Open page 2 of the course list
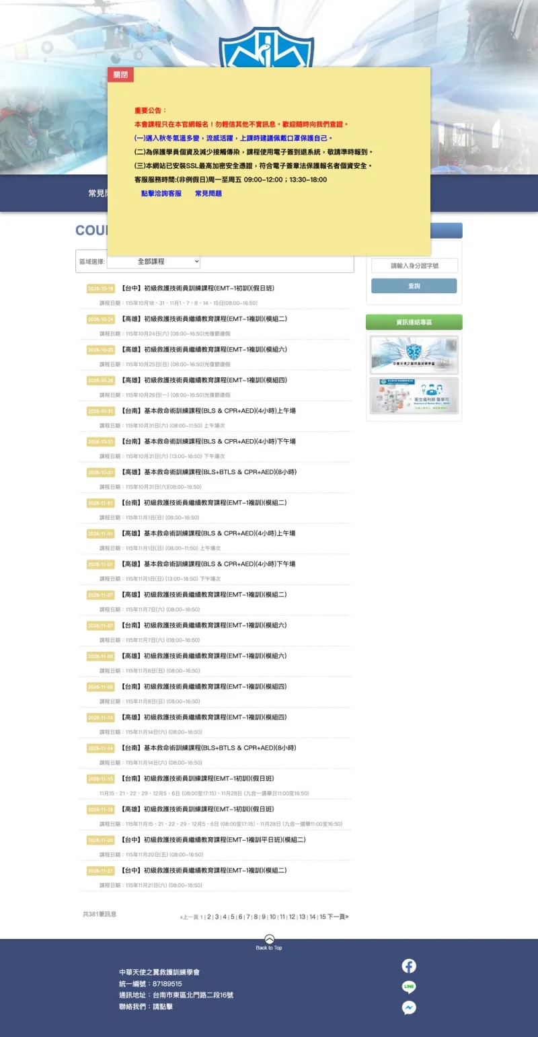Viewport: 538px width, 1037px height. pyautogui.click(x=209, y=917)
